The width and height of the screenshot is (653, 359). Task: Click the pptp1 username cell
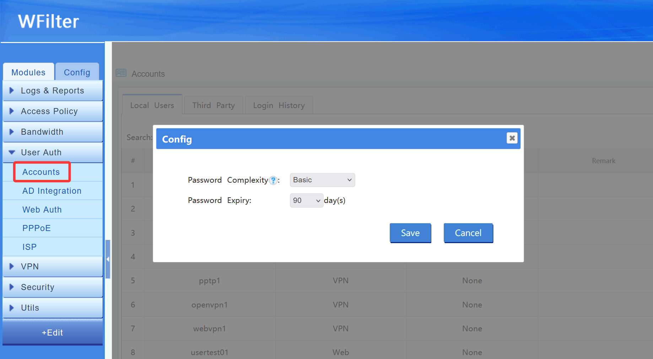(x=210, y=280)
